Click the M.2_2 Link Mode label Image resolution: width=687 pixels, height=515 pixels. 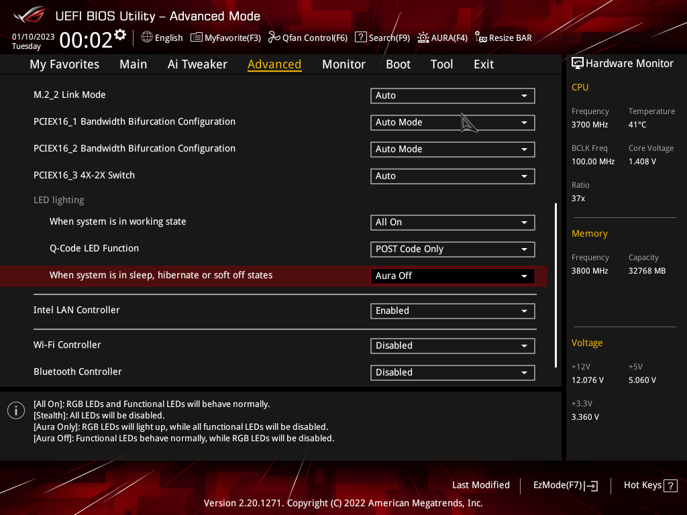[x=69, y=95]
